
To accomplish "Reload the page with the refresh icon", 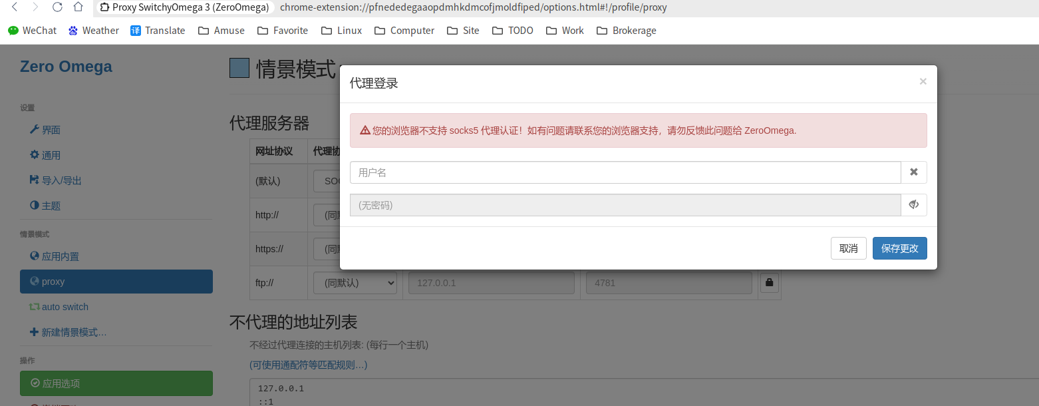I will pos(57,7).
